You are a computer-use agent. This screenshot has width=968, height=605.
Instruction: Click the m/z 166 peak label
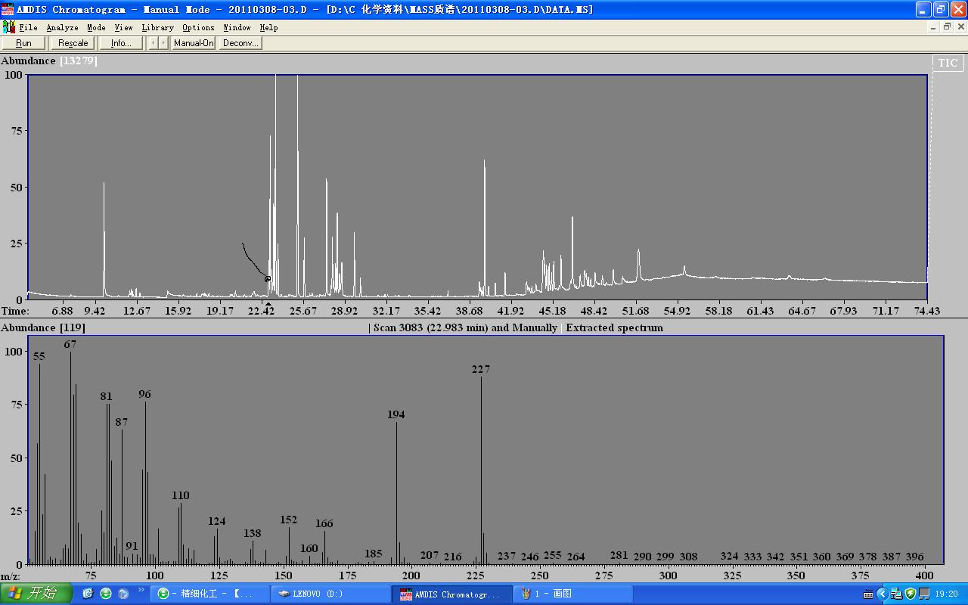coord(324,523)
